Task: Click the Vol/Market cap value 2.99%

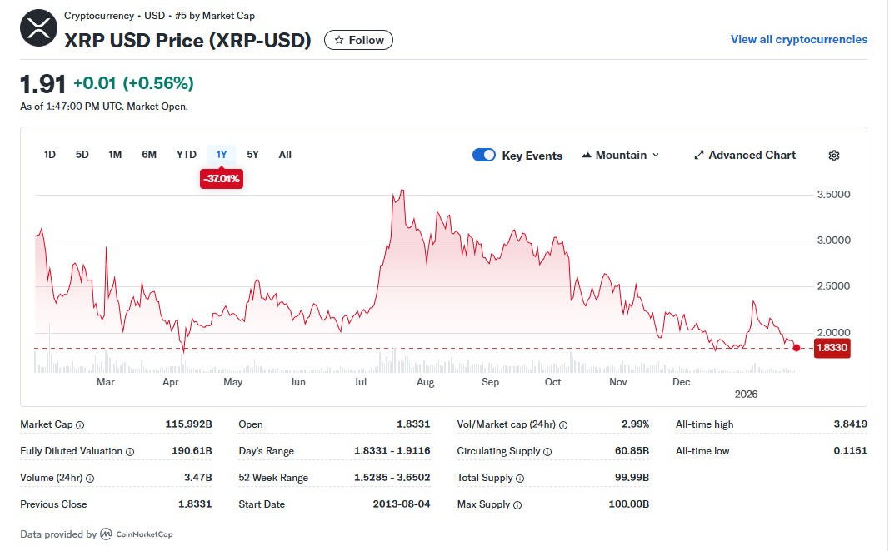Action: 635,424
